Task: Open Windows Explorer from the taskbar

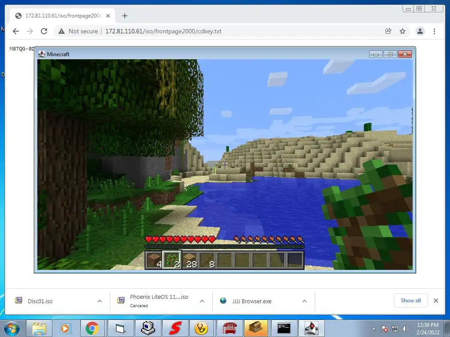Action: (x=39, y=328)
